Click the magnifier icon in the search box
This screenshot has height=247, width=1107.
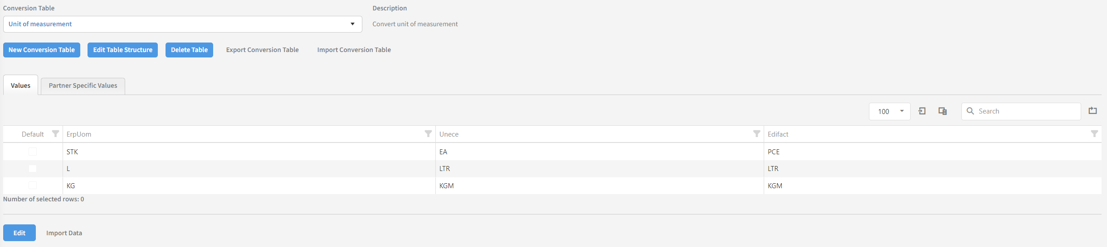(x=970, y=111)
